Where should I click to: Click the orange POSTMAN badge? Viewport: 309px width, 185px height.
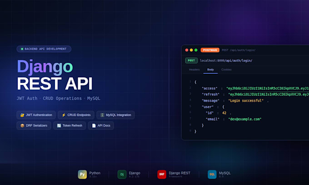point(210,50)
